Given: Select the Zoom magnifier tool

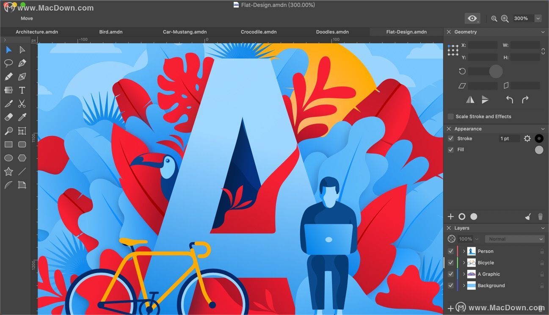Looking at the screenshot, I should click(x=8, y=131).
